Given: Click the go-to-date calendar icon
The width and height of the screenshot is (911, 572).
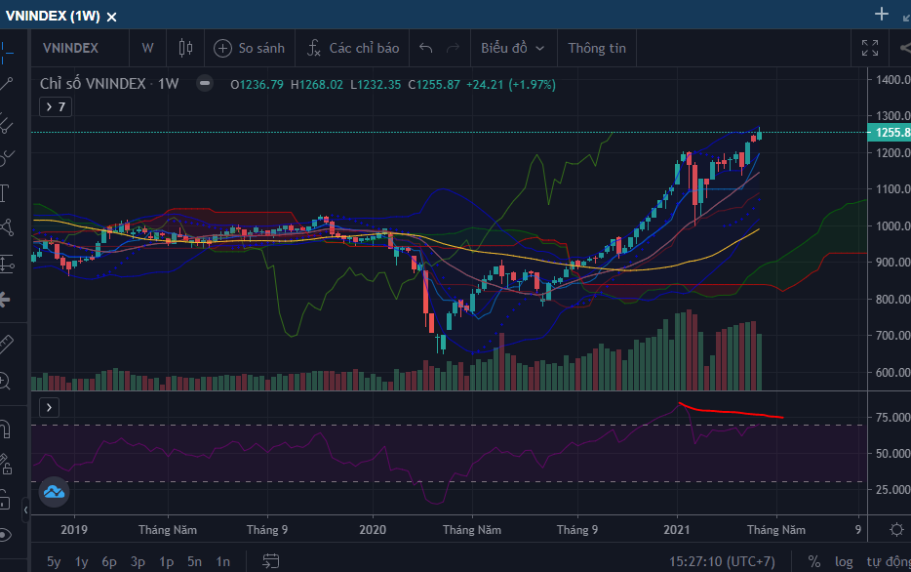Looking at the screenshot, I should point(271,561).
